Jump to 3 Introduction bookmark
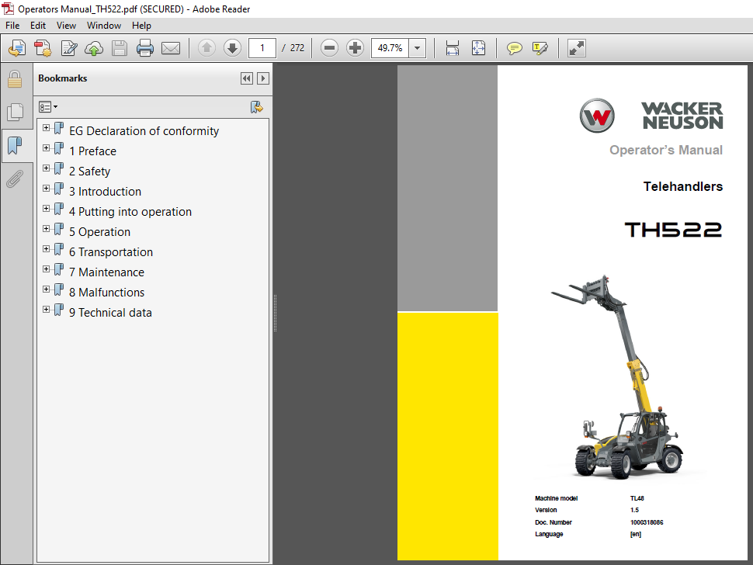This screenshot has height=565, width=753. (105, 192)
